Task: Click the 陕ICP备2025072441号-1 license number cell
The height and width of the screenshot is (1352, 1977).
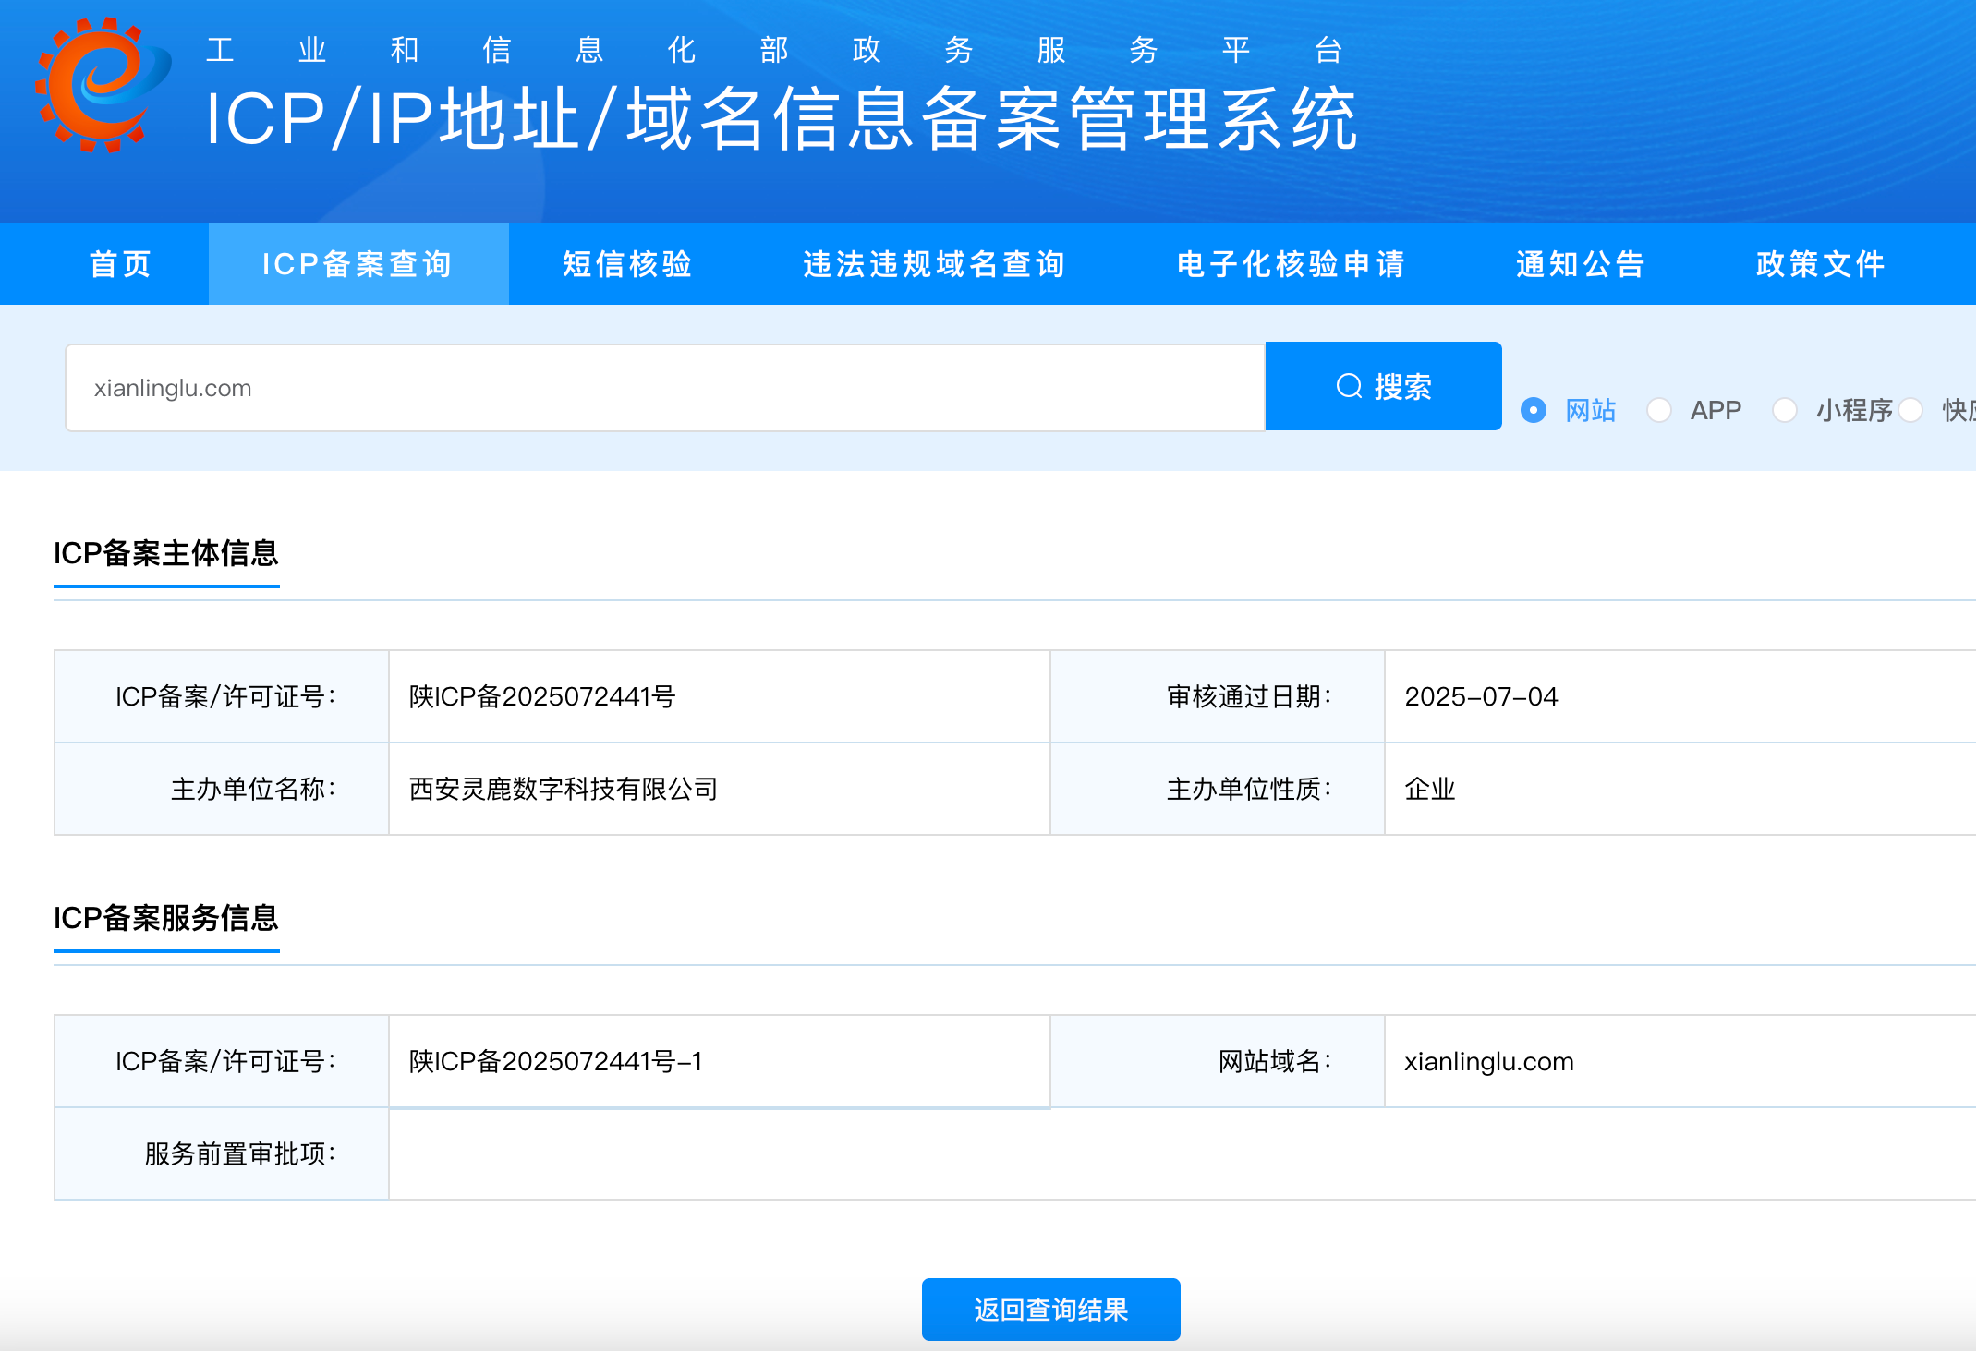Action: (x=555, y=1062)
